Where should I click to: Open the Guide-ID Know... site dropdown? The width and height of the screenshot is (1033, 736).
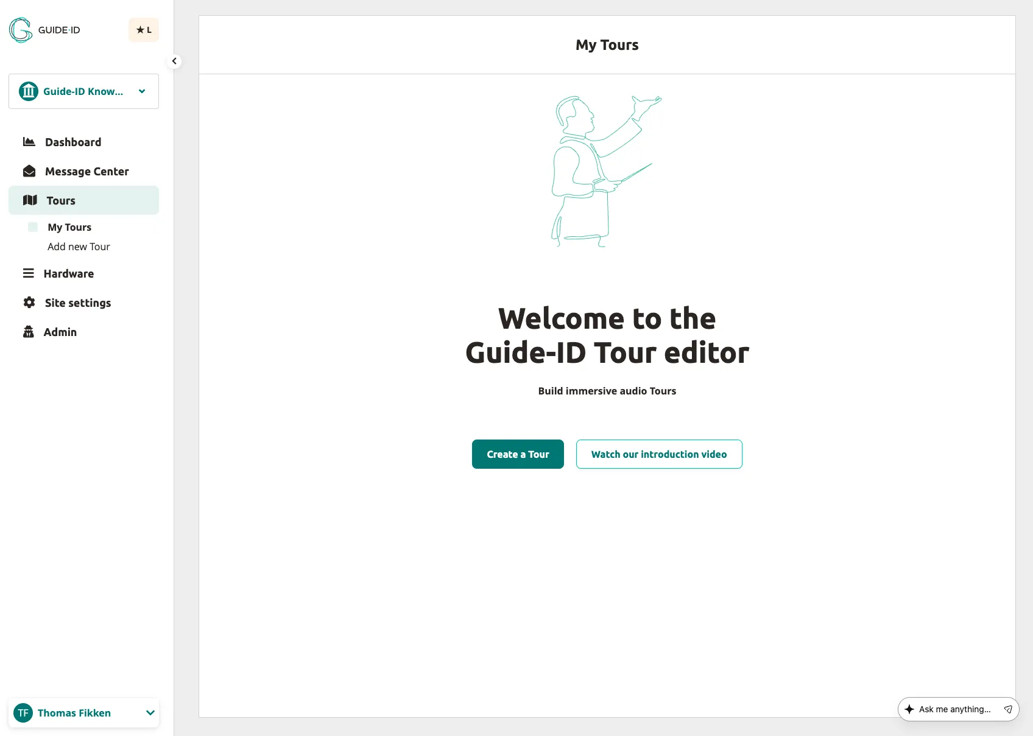(83, 91)
